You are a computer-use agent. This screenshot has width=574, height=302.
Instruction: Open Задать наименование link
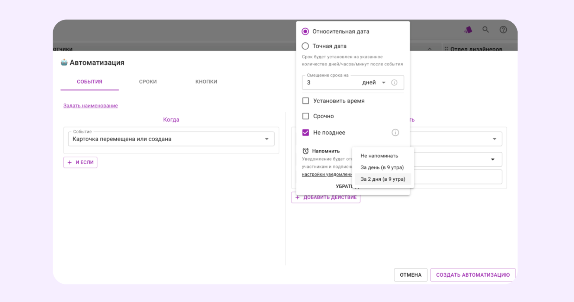[91, 106]
